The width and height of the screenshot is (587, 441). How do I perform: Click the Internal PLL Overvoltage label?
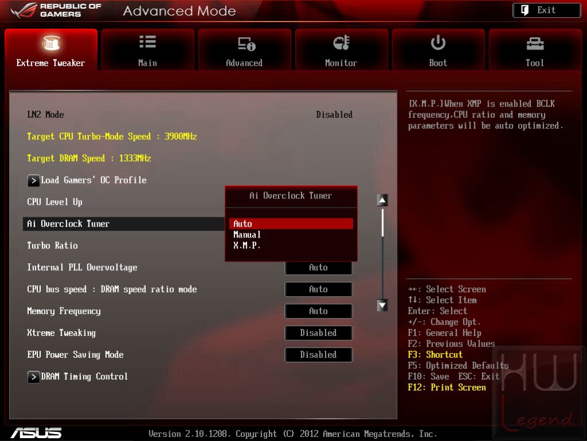click(x=82, y=267)
